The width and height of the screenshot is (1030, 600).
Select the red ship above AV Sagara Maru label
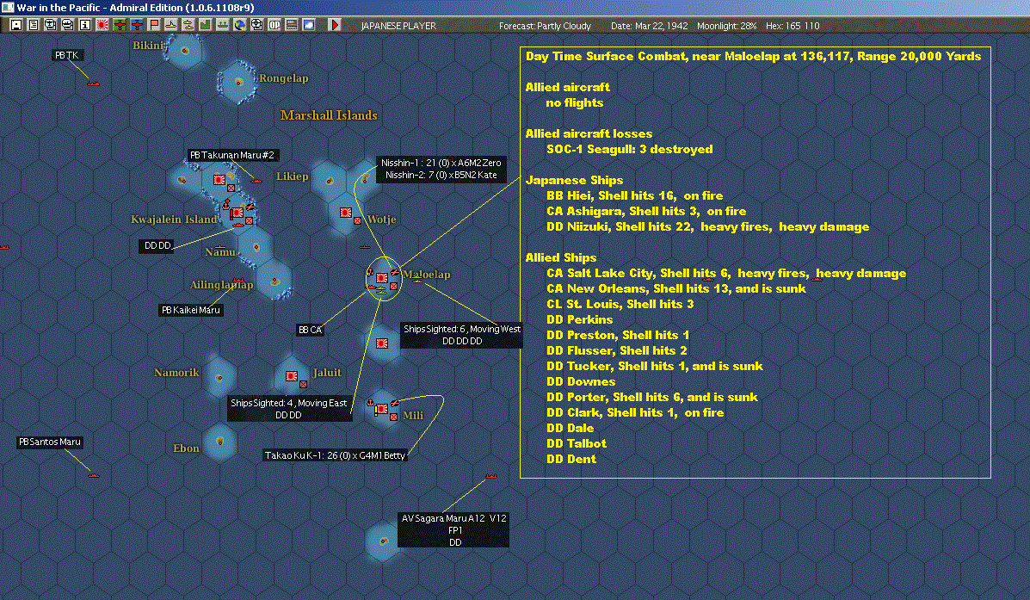490,476
